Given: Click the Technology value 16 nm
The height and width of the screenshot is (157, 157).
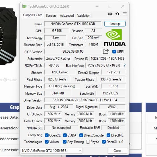Looking at the screenshot, I should point(55,38).
